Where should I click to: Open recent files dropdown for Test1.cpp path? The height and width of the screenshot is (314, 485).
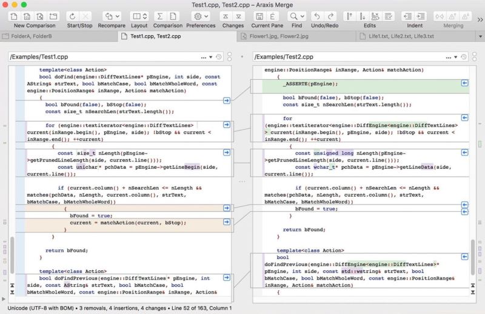210,57
